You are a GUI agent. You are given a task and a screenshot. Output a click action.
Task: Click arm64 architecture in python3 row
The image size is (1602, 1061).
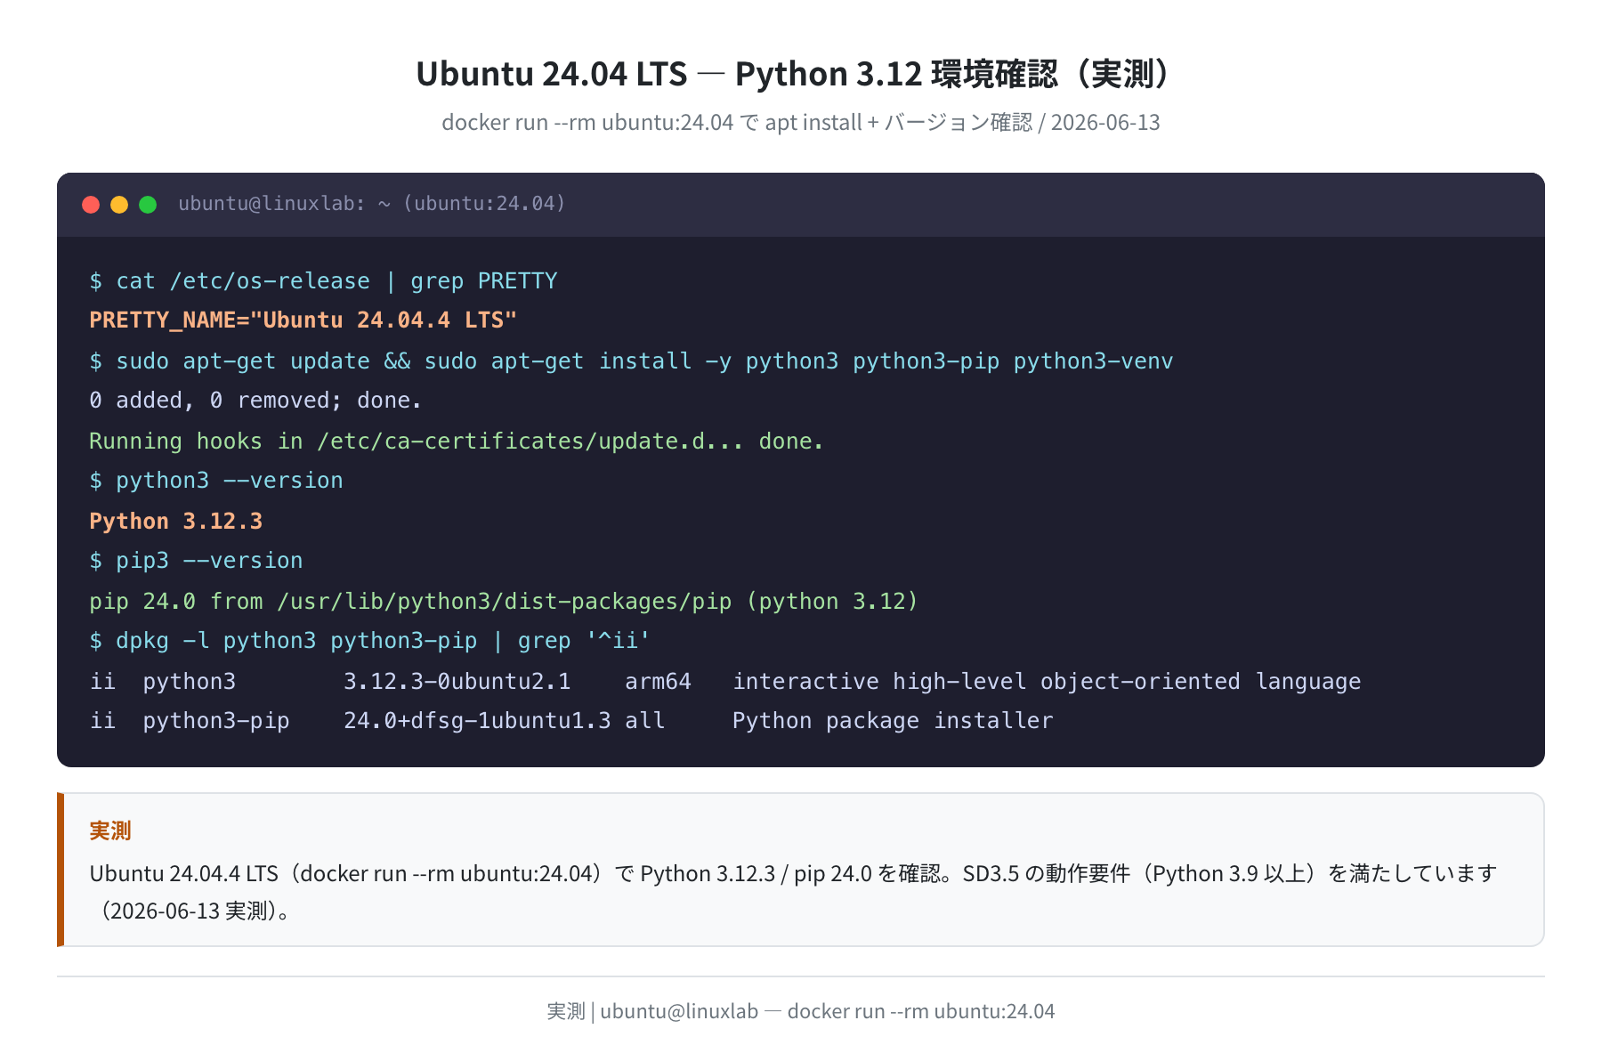coord(658,682)
